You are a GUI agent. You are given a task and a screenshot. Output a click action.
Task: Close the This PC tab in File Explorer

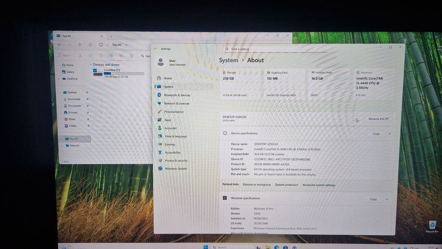point(102,36)
